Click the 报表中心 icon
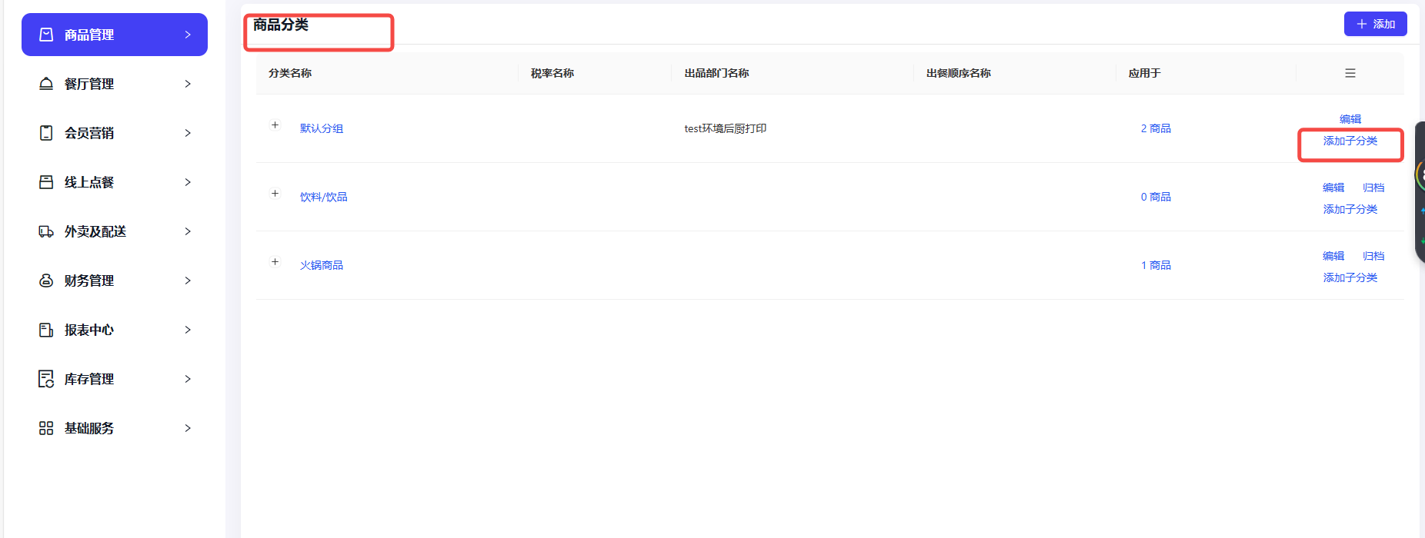The image size is (1425, 538). 46,330
